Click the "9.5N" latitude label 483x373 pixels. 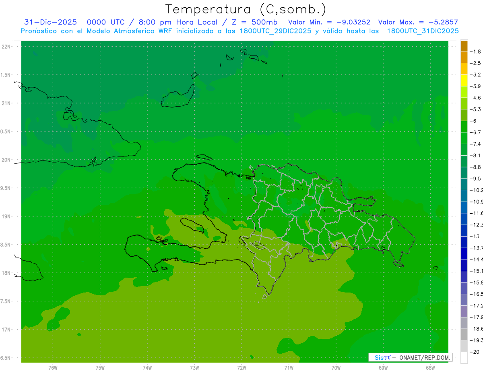pyautogui.click(x=6, y=188)
